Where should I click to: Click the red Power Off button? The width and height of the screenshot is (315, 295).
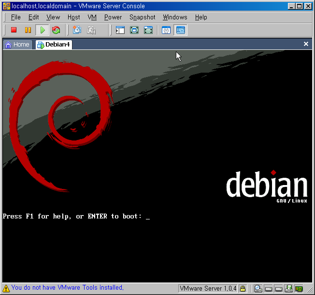(14, 30)
